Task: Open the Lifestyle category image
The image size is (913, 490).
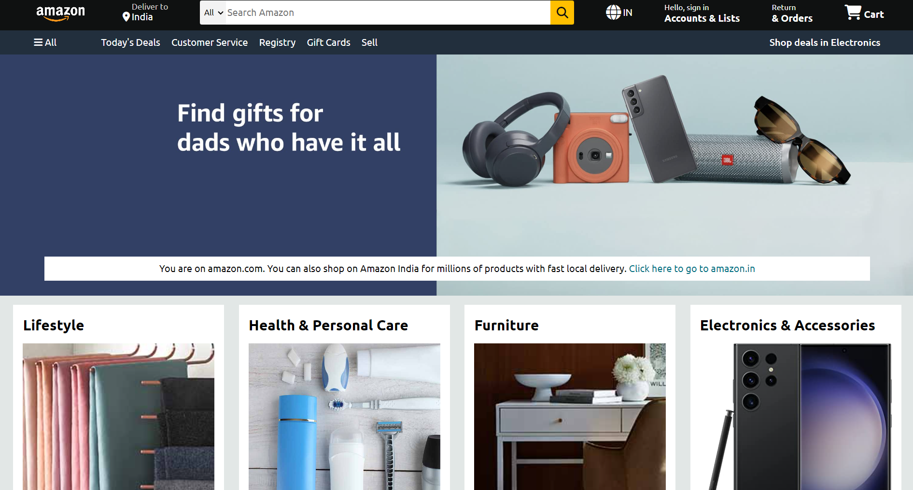Action: pos(118,417)
